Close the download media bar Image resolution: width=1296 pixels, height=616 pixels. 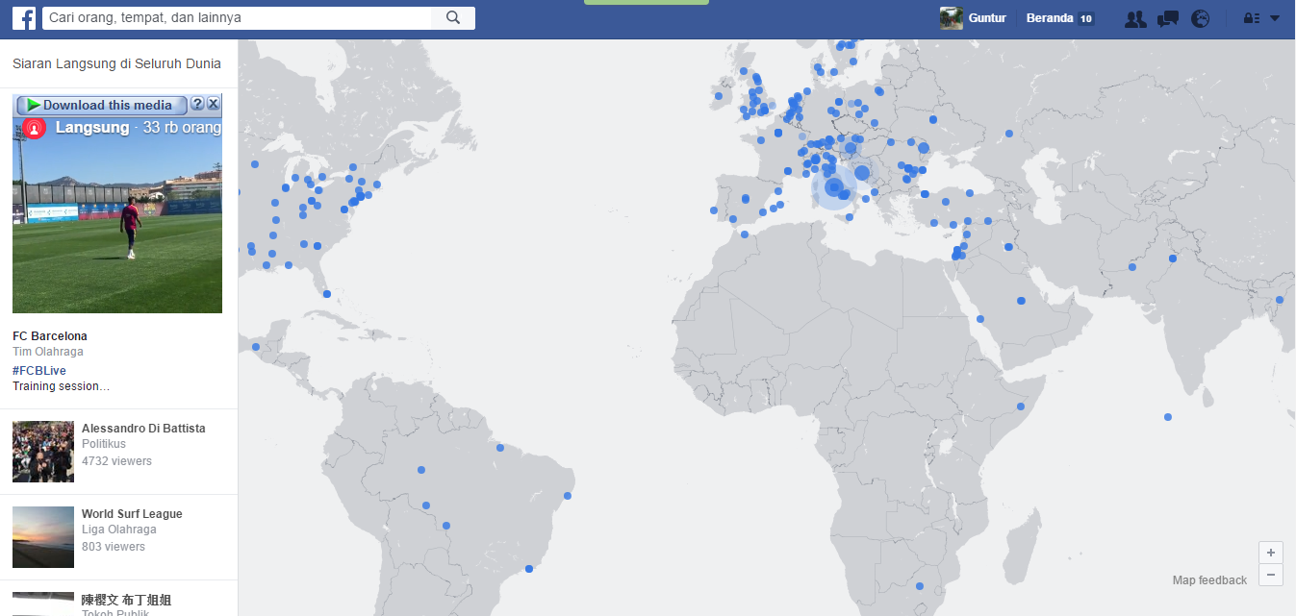click(214, 104)
